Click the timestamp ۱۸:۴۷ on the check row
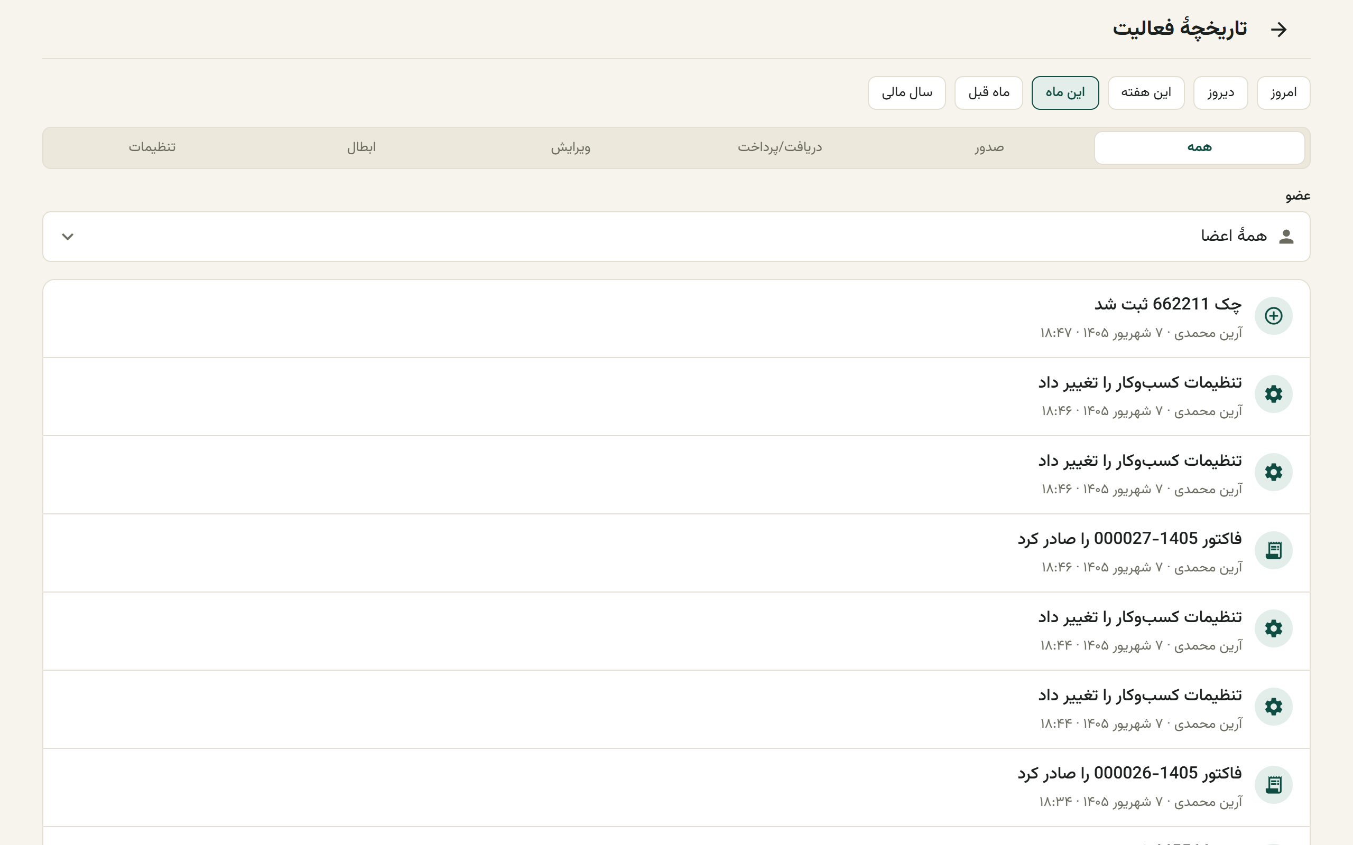Viewport: 1353px width, 845px height. 1055,333
